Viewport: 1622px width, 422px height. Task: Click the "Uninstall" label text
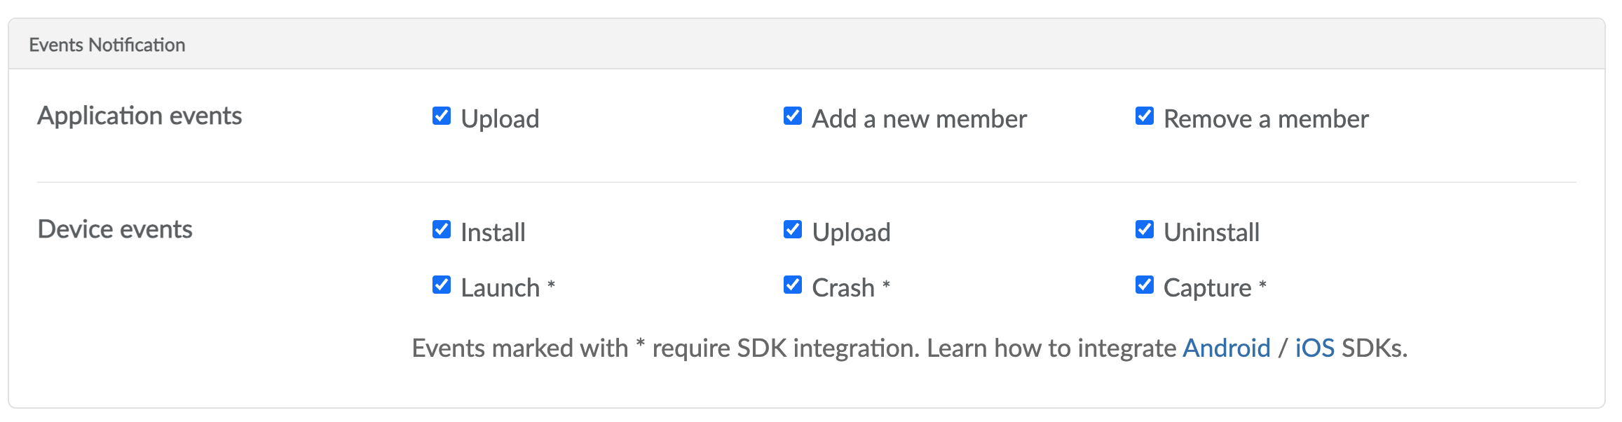[1211, 232]
